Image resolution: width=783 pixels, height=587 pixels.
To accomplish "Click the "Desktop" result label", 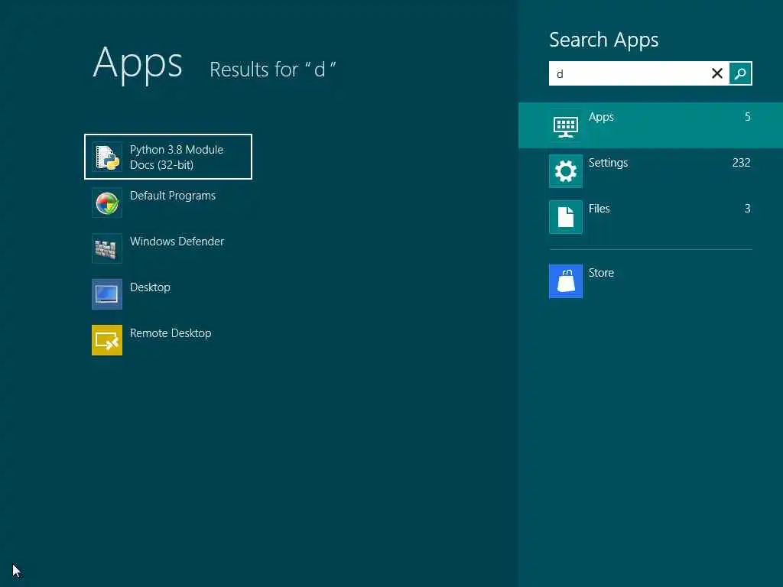I will [x=150, y=287].
